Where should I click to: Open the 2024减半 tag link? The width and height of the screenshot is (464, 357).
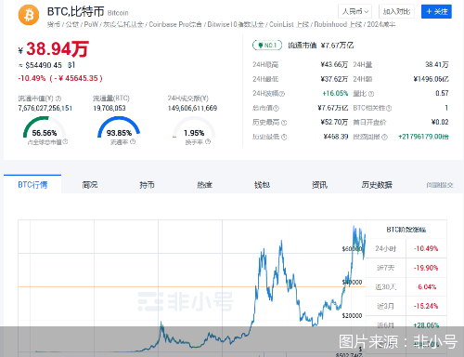[381, 24]
